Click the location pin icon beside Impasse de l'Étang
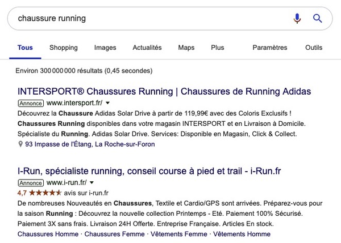 20,144
